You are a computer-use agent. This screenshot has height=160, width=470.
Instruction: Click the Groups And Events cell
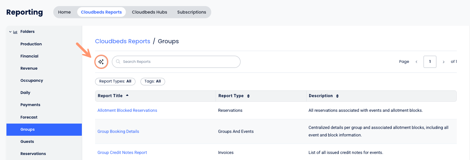coord(236,131)
